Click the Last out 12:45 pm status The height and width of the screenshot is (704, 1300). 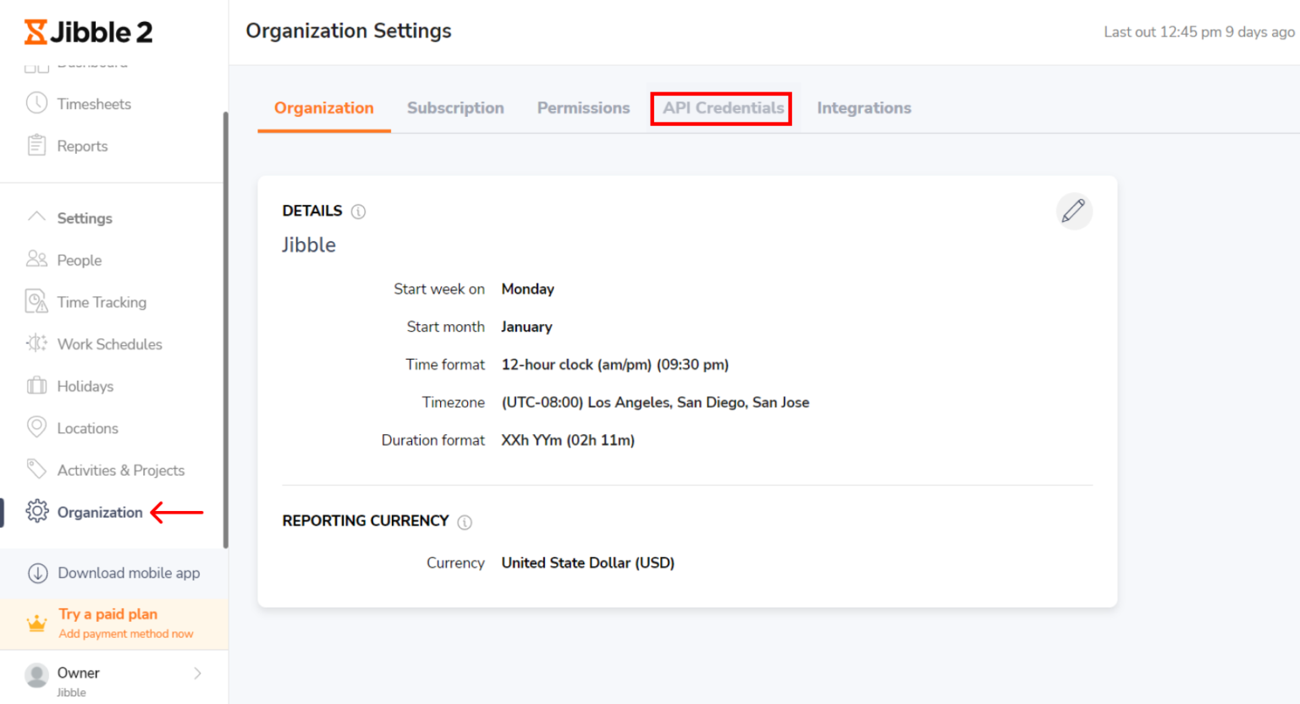tap(1198, 32)
